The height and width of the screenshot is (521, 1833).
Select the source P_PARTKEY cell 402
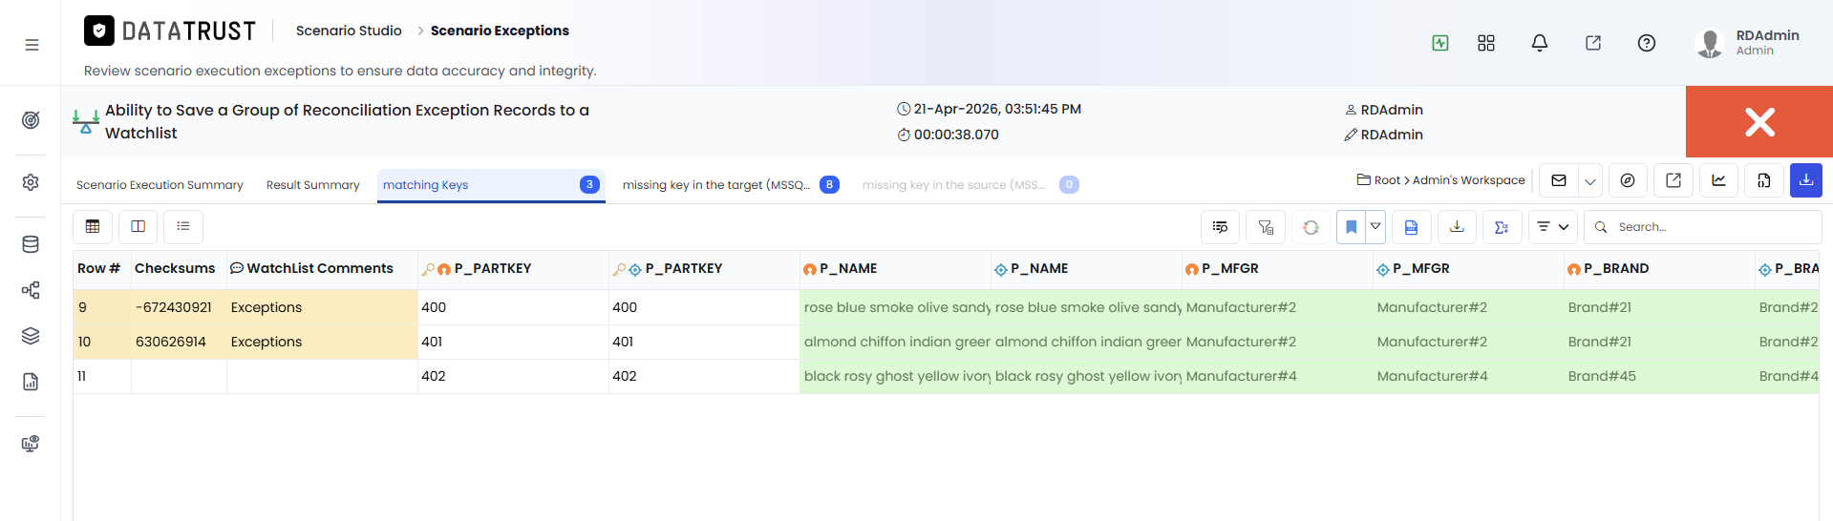coord(513,376)
